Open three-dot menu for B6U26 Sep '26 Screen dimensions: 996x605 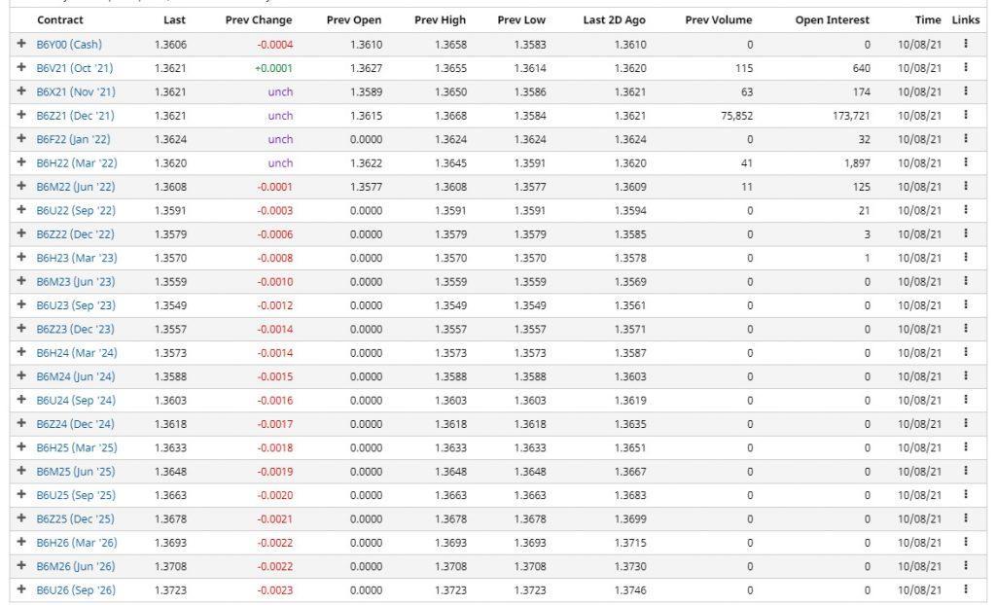[x=966, y=589]
